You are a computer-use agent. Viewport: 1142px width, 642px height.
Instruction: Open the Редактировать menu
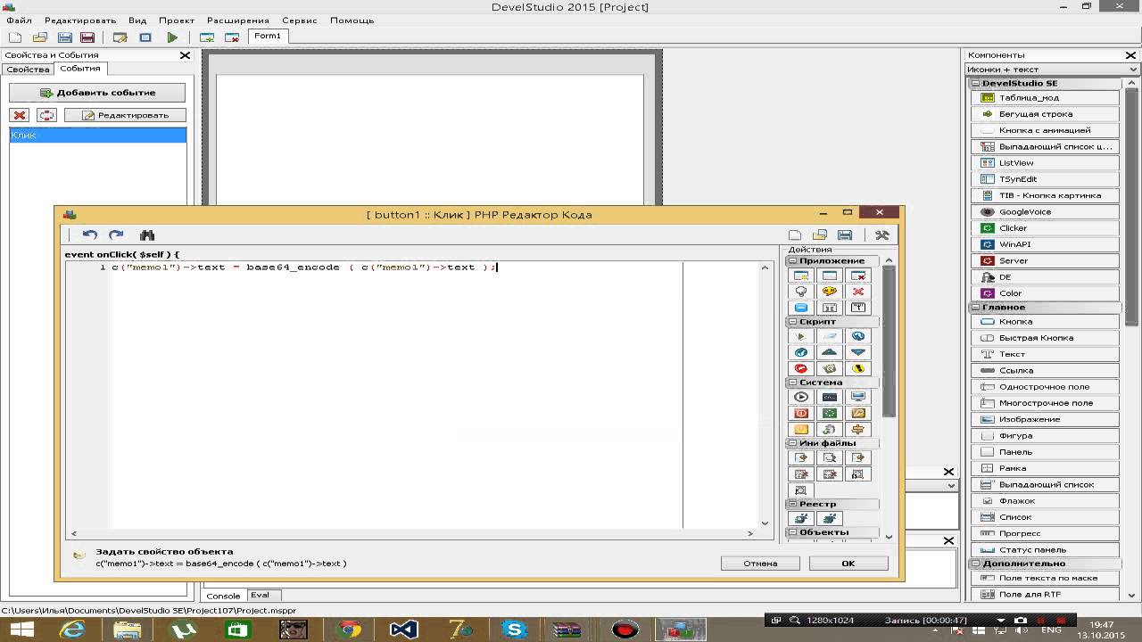(x=80, y=21)
